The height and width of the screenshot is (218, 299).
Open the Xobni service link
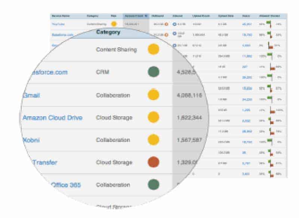[x=31, y=140]
